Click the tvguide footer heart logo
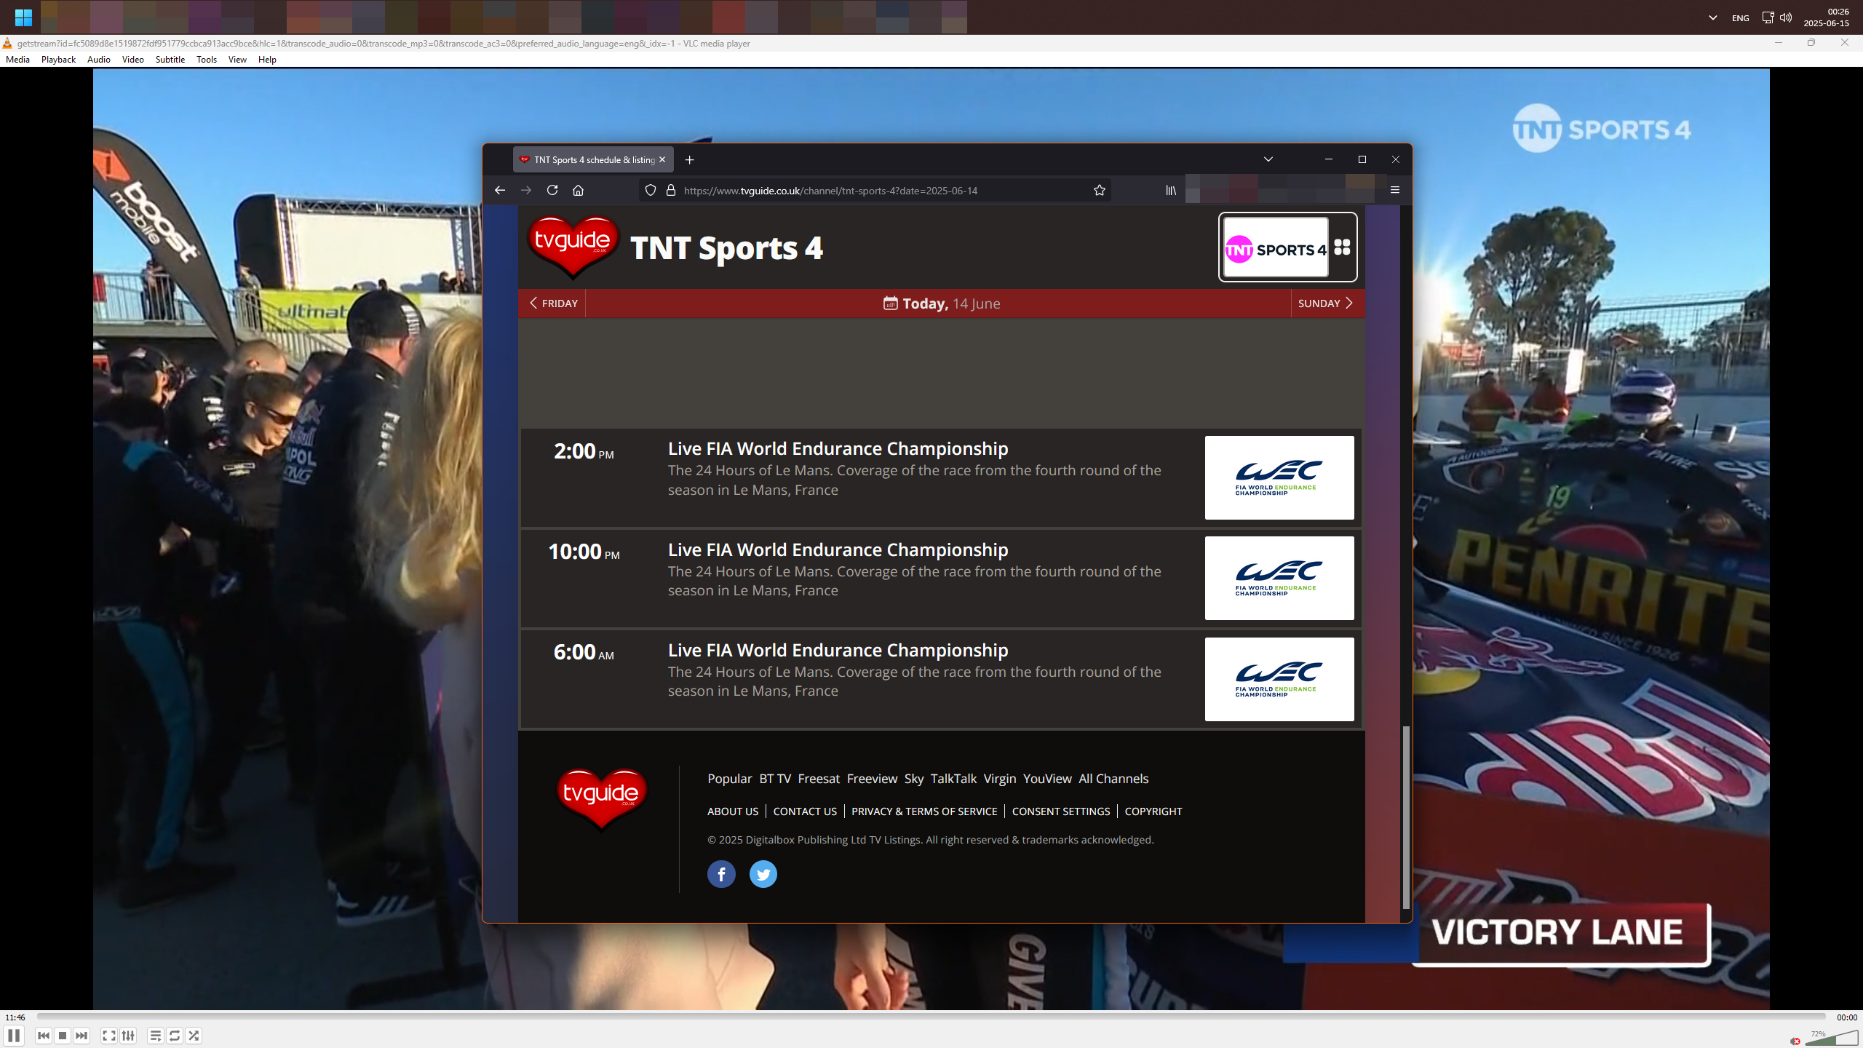The height and width of the screenshot is (1048, 1863). [x=602, y=799]
